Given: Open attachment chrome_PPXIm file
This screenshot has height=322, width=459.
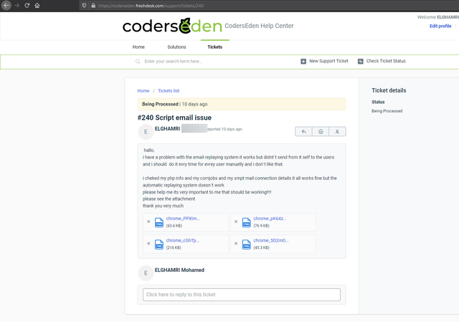Looking at the screenshot, I should (183, 219).
